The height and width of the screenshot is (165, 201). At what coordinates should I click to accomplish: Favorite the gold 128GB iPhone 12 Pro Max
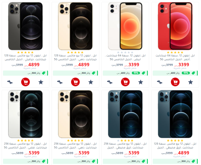(x=91, y=82)
